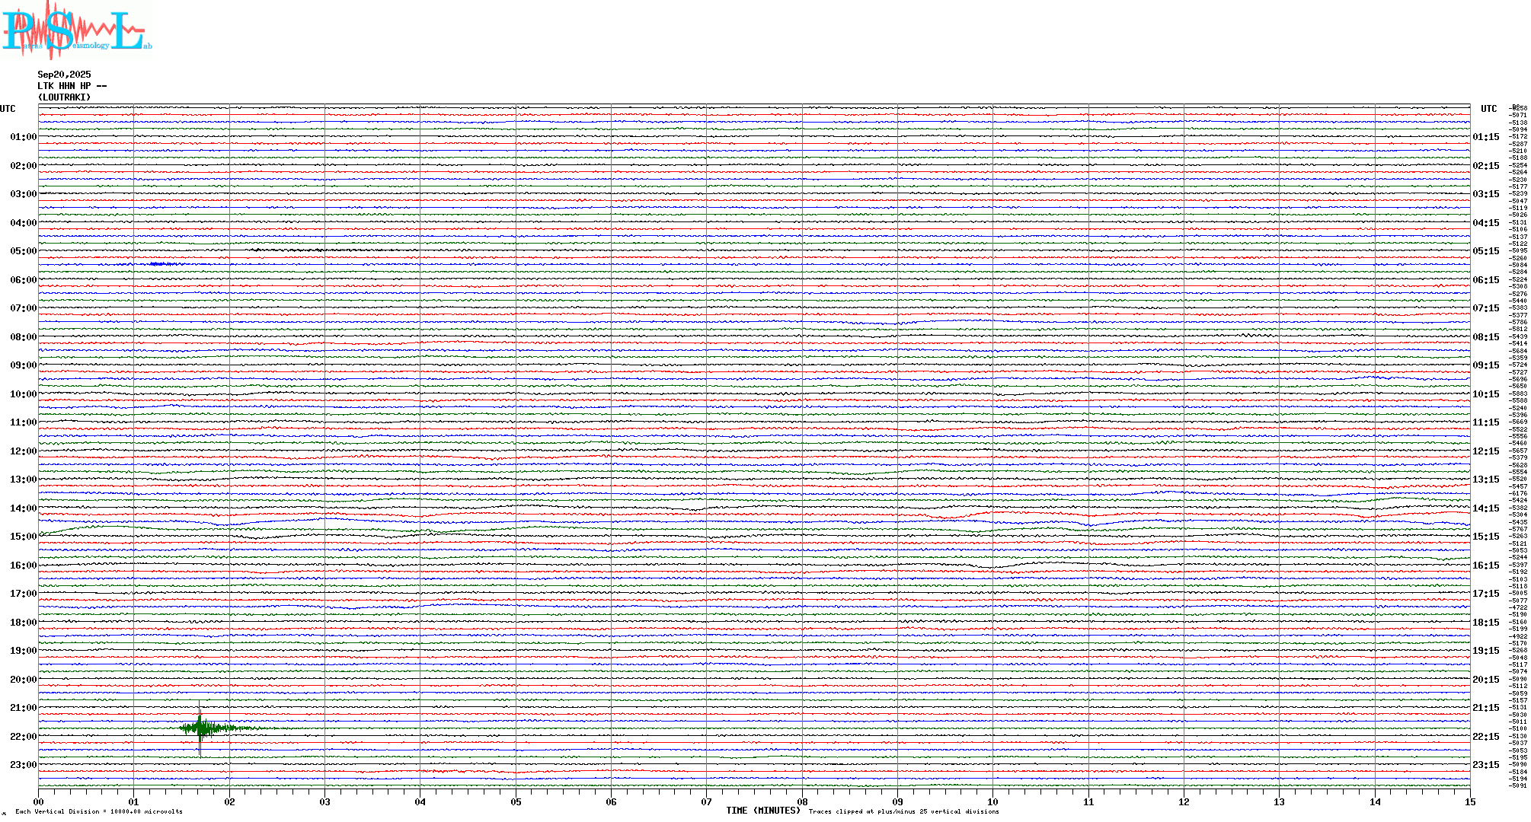Image resolution: width=1531 pixels, height=822 pixels.
Task: Click the right-side 02:15 time label
Action: tap(1486, 166)
